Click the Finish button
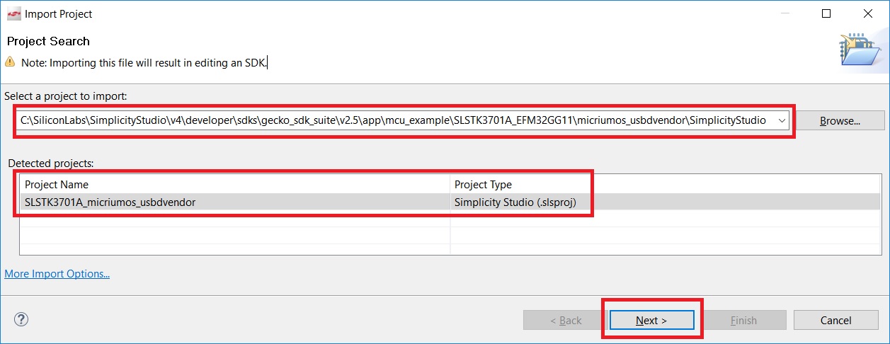 pos(743,321)
